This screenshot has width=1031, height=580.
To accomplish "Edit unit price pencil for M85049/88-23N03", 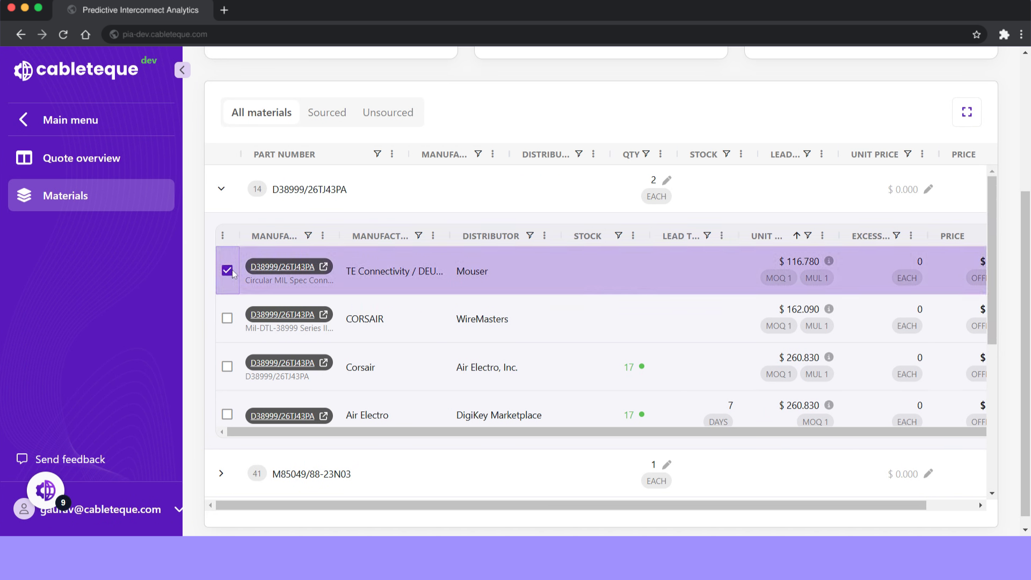I will point(928,474).
